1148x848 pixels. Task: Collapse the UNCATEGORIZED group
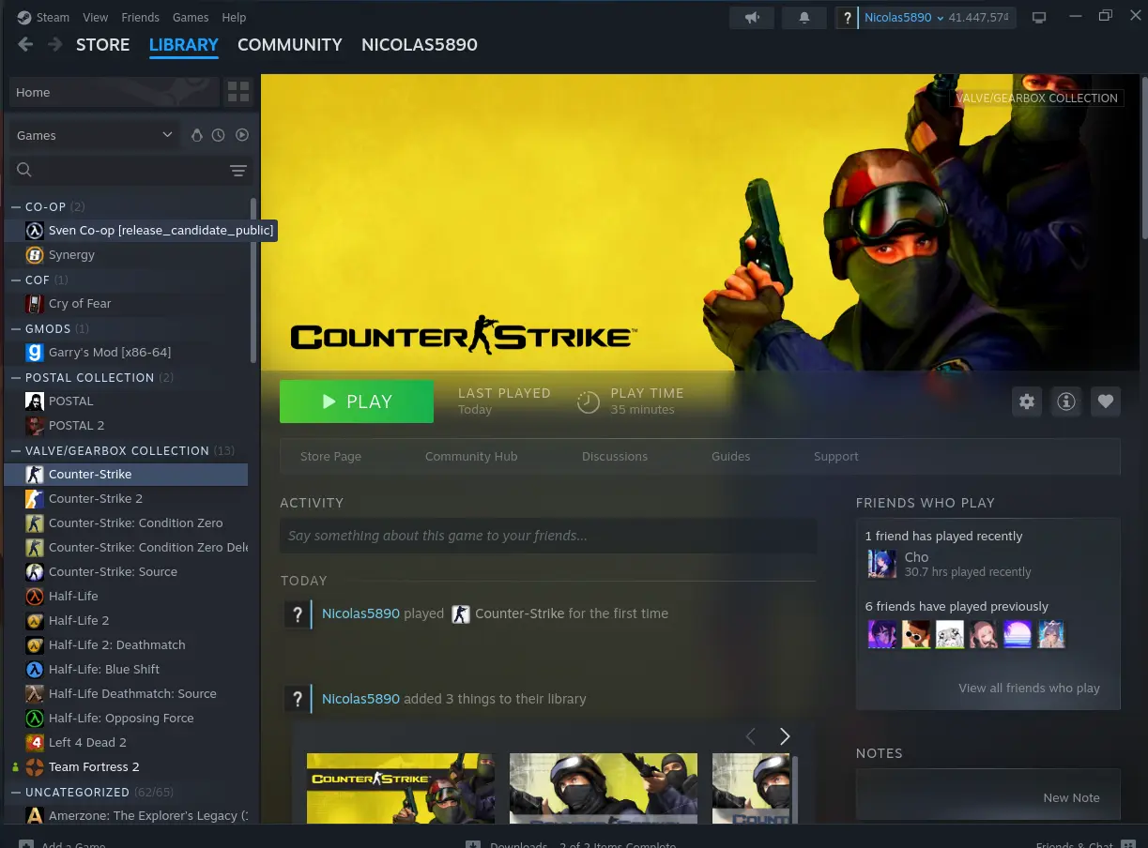point(15,792)
